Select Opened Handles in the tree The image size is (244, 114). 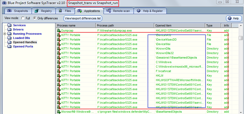click(25, 42)
